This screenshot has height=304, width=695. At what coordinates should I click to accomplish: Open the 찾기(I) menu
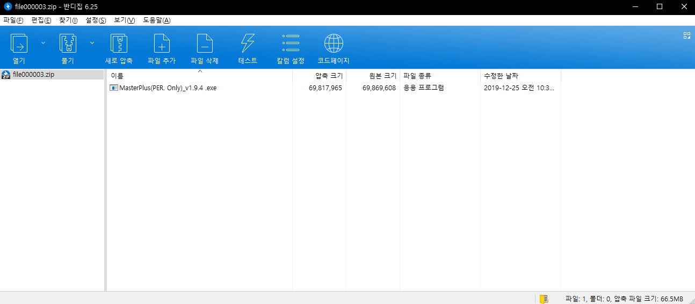tap(68, 20)
